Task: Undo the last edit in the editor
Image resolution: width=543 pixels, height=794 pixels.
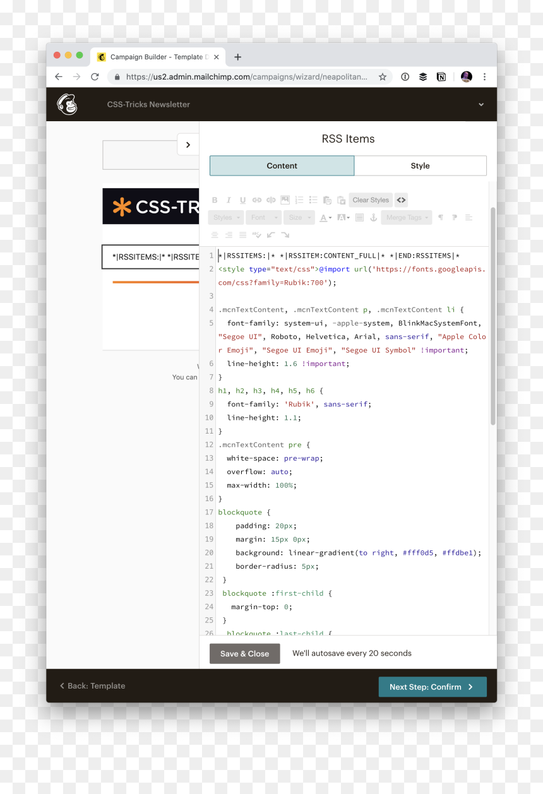Action: [x=271, y=235]
